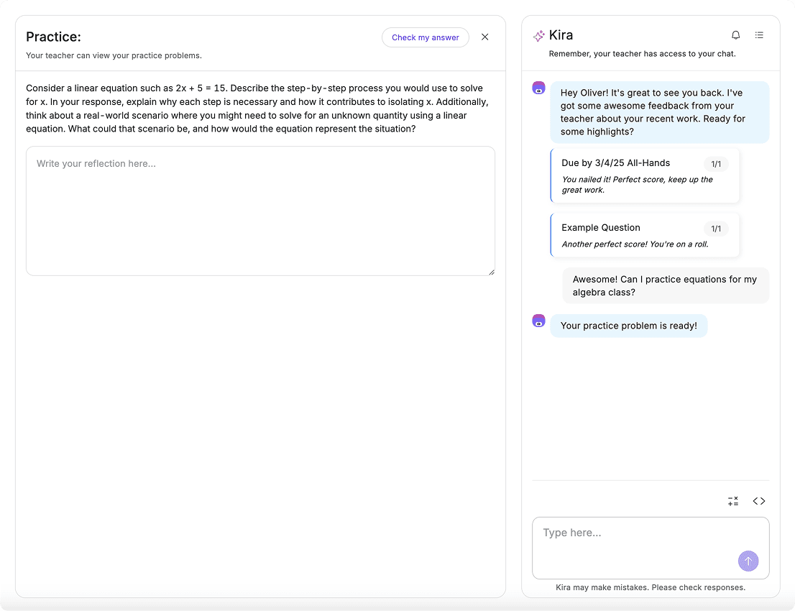Click Kira's avatar beside the practice-ready message
Screen dimensions: 795x611
[x=538, y=321]
